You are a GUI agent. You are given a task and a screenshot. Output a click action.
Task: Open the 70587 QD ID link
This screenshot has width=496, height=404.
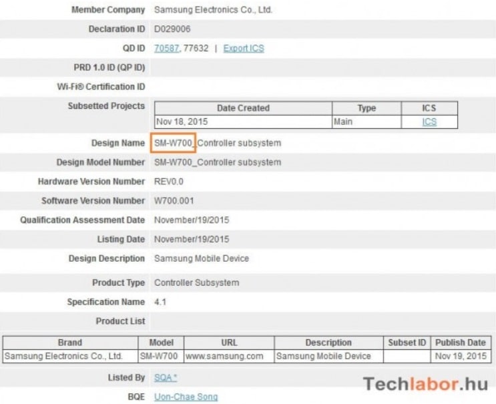166,49
